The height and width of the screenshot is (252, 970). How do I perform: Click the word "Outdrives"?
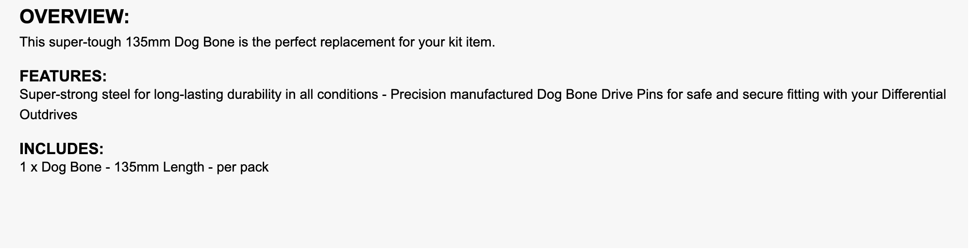(48, 115)
